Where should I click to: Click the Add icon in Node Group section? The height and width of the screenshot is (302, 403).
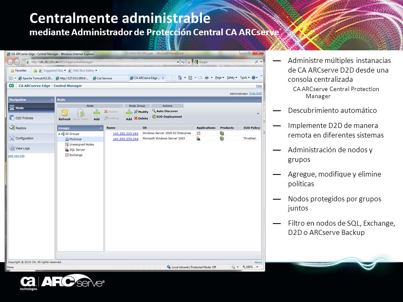point(129,112)
